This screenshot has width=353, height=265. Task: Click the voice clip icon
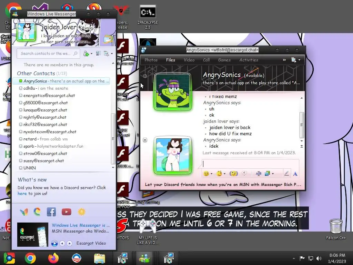244,173
